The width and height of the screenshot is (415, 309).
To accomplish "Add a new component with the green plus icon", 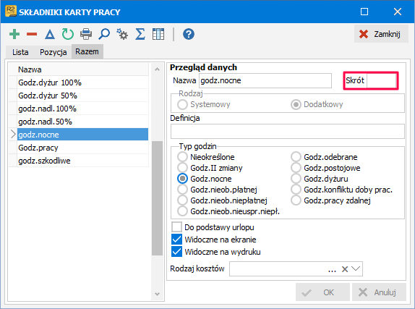I will 14,34.
